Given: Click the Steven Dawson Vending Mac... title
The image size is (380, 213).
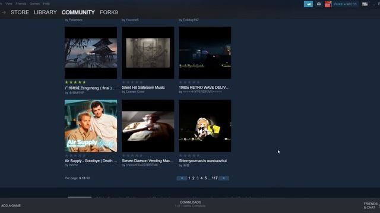Looking at the screenshot, I should pyautogui.click(x=148, y=160).
